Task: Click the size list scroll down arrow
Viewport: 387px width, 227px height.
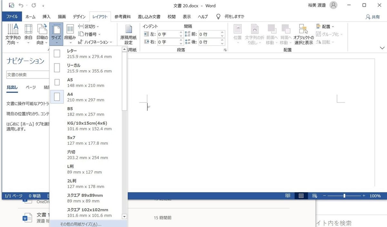Action: coord(124,216)
